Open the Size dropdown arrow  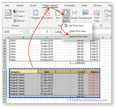[58, 21]
